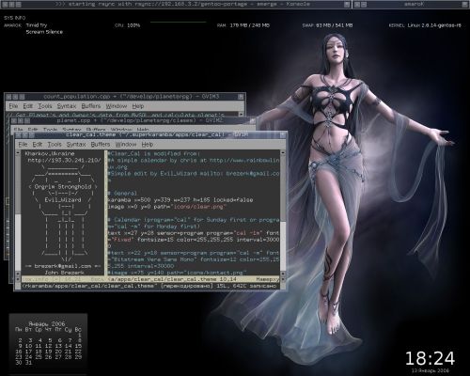Click 'Ongrim Stronghold' in the ASCII art

63,187
